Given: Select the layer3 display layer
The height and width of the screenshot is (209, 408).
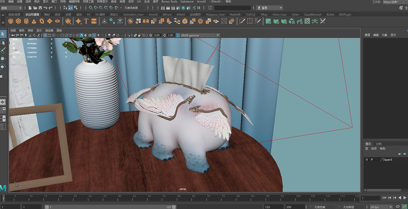Looking at the screenshot, I should 388,160.
